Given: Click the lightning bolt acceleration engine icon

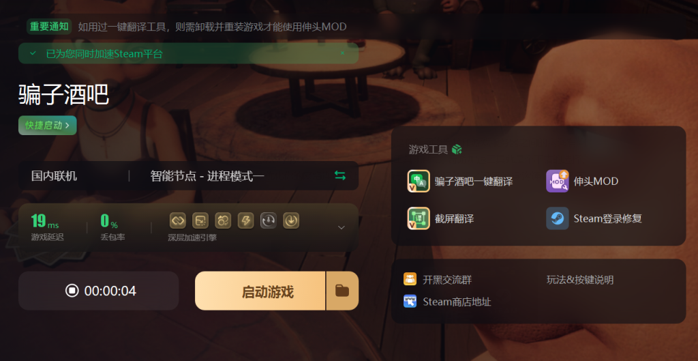Looking at the screenshot, I should point(245,220).
